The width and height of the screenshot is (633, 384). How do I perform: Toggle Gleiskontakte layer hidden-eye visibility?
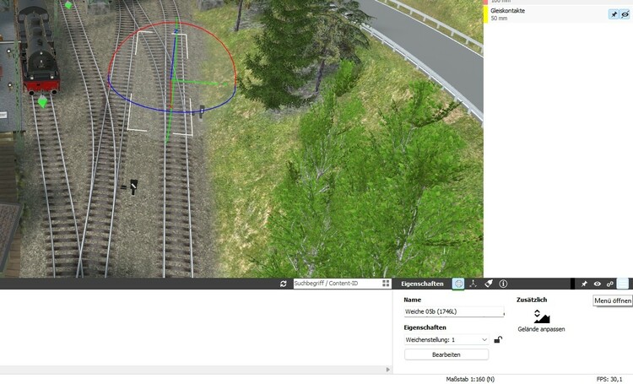[x=625, y=14]
